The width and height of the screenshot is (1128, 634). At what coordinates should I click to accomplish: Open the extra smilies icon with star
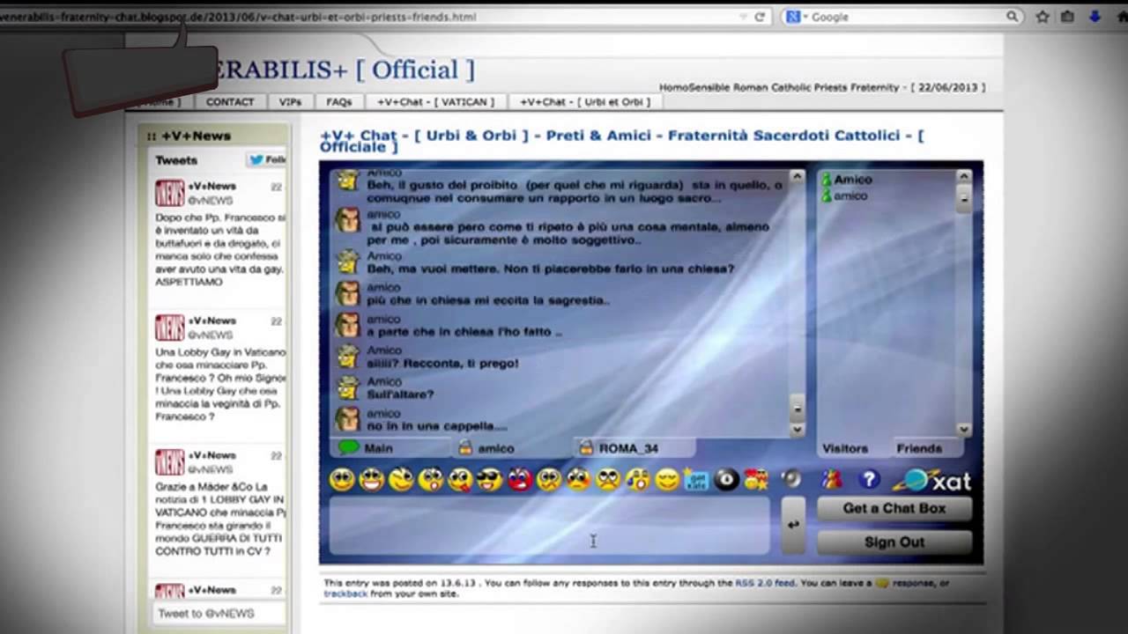(x=756, y=479)
